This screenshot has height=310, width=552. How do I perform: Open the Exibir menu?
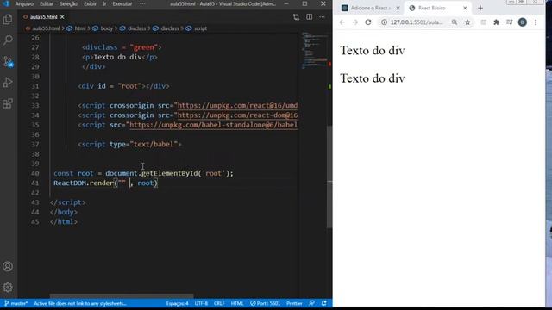pyautogui.click(x=90, y=3)
